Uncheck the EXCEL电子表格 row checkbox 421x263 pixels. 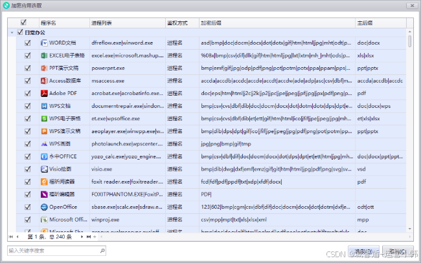(x=27, y=56)
